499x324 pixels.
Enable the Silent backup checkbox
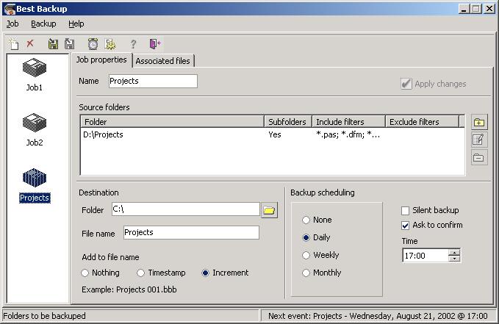[x=406, y=211]
